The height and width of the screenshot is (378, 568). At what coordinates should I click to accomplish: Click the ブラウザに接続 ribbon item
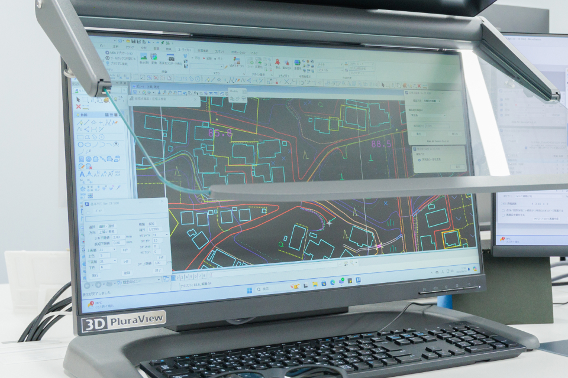pos(117,63)
